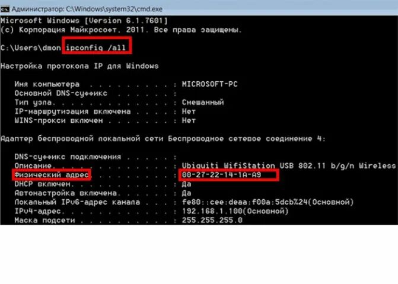Click the Смешанный node type value

click(203, 103)
